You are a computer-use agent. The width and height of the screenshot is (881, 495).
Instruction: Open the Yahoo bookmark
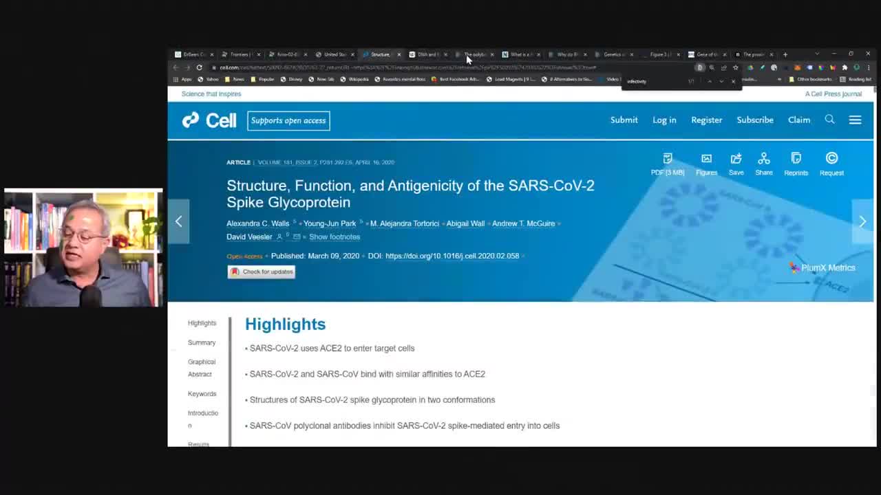(209, 79)
